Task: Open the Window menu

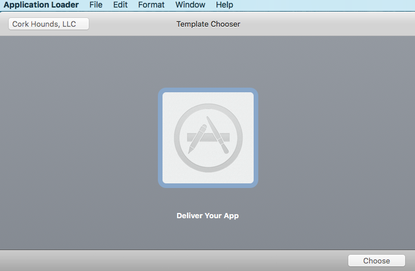Action: tap(190, 5)
